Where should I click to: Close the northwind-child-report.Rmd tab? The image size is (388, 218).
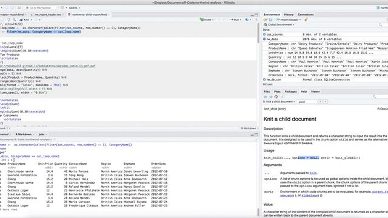[109, 15]
